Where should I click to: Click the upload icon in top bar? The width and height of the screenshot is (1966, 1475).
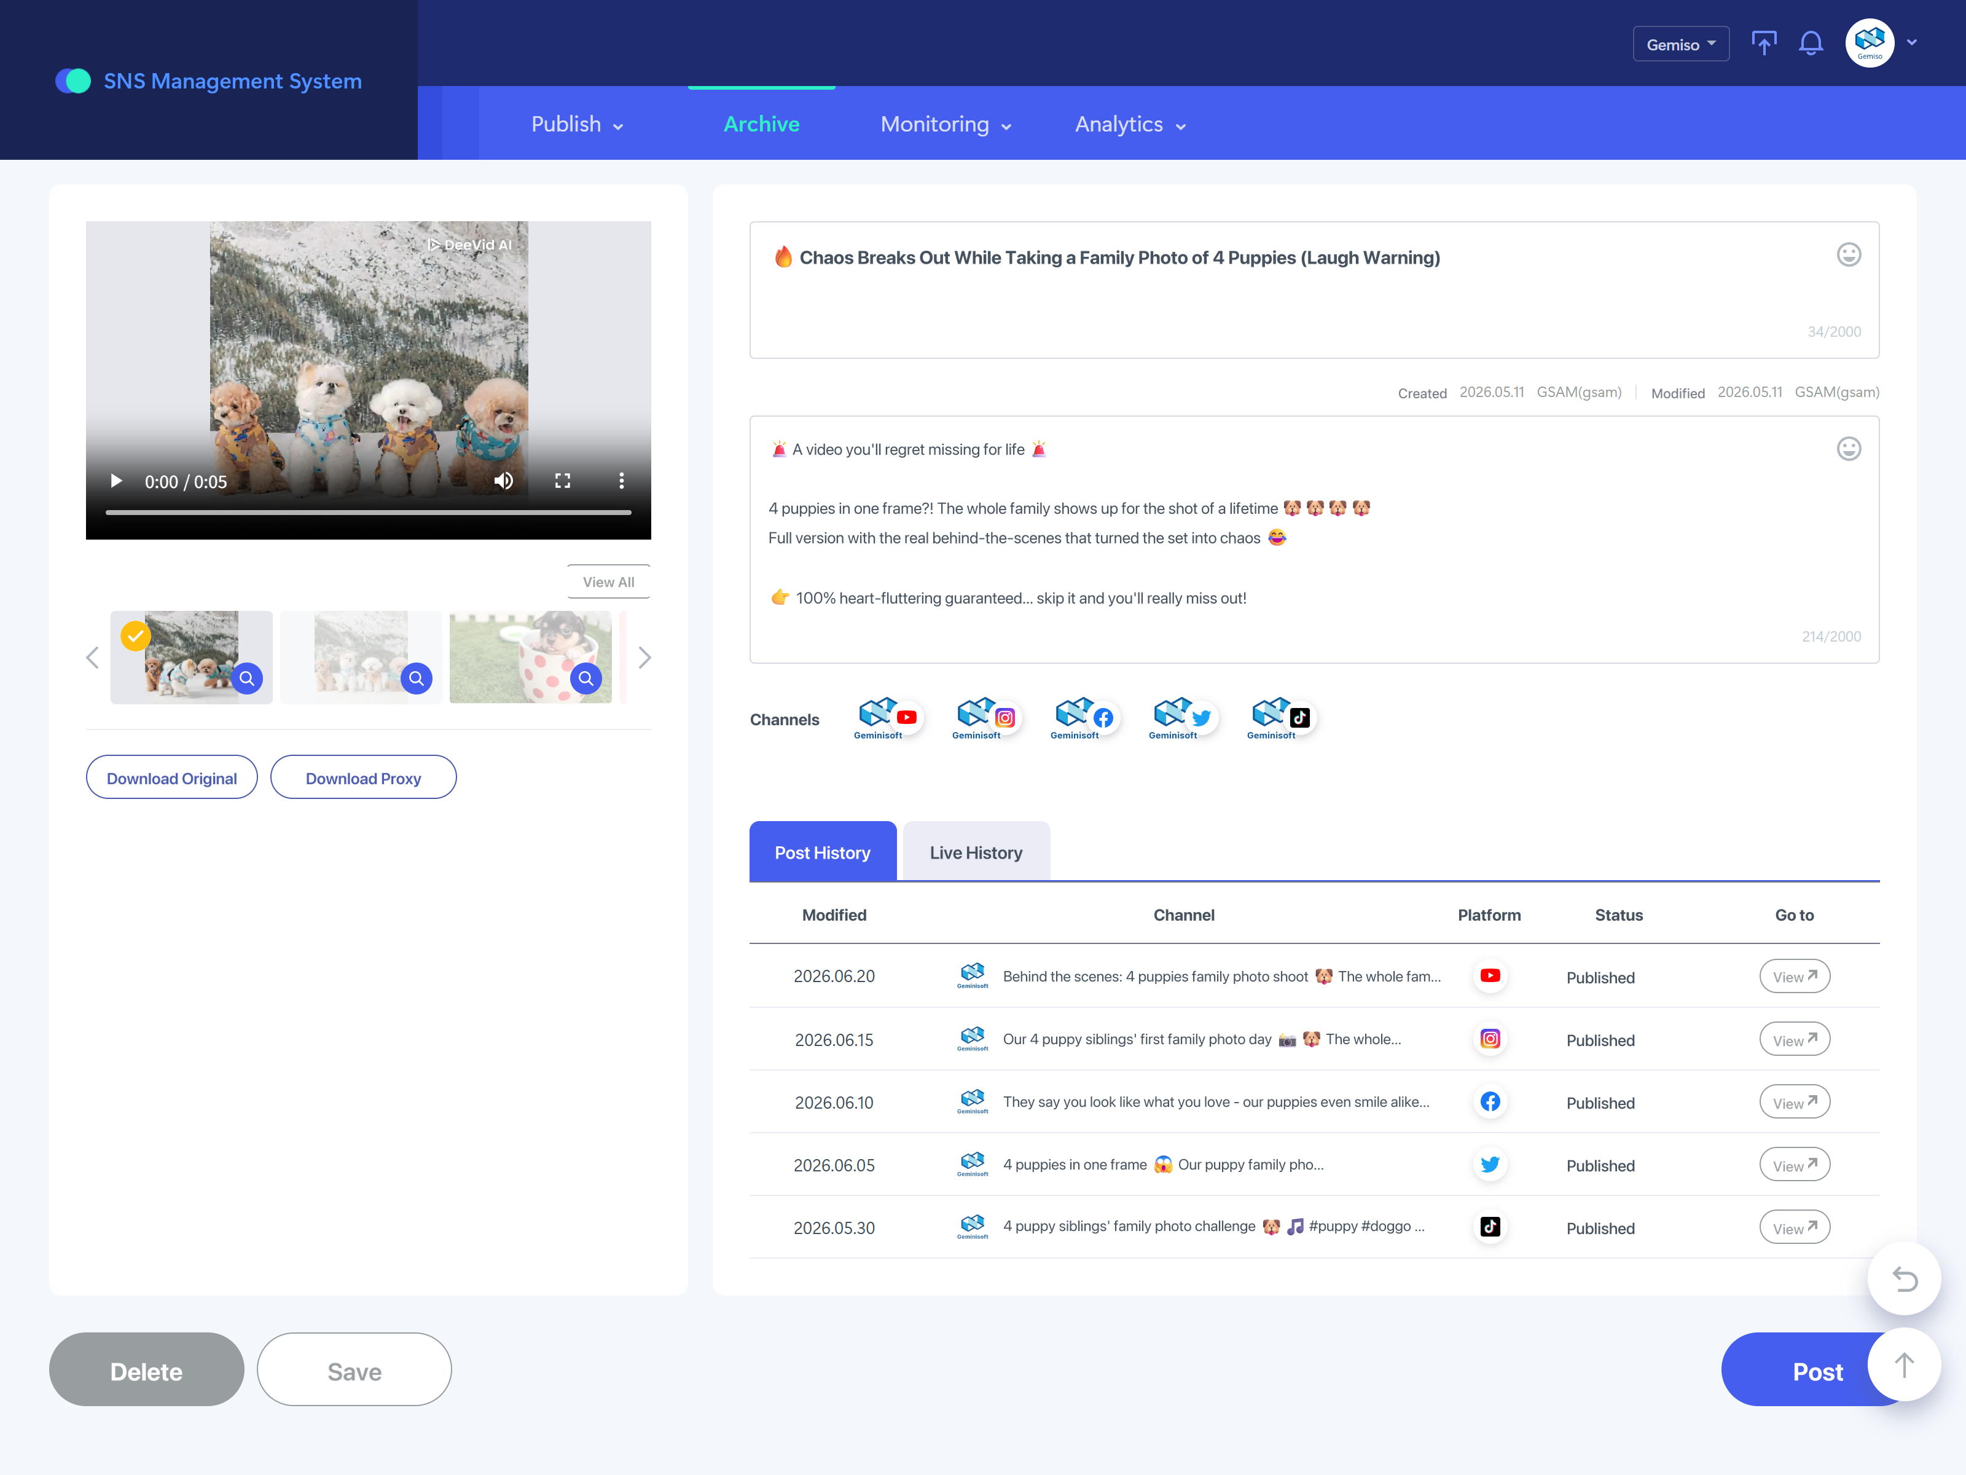click(1763, 44)
